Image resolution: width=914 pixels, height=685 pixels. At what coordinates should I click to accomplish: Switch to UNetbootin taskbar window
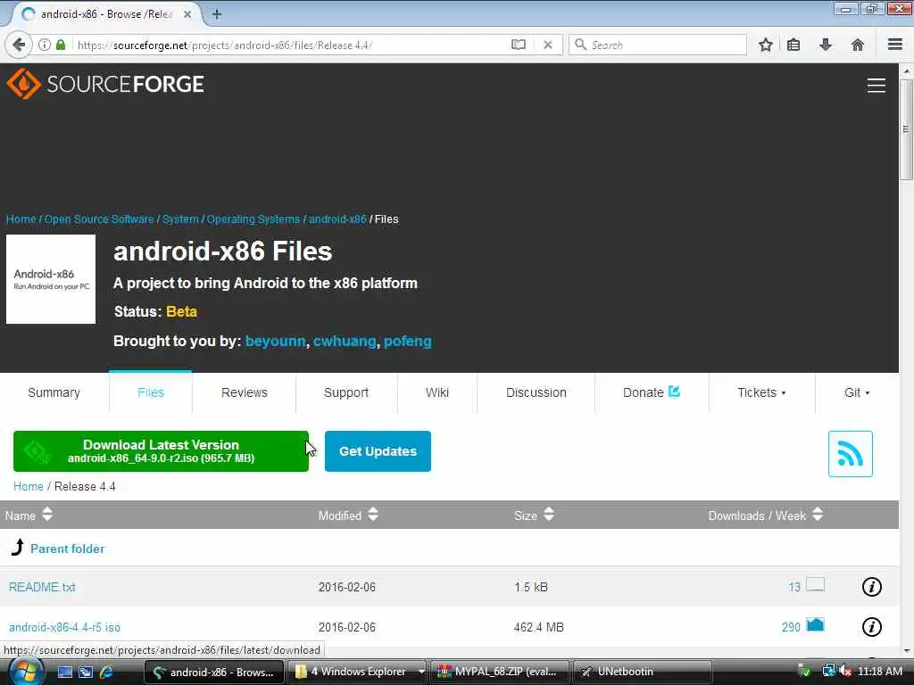click(x=643, y=672)
